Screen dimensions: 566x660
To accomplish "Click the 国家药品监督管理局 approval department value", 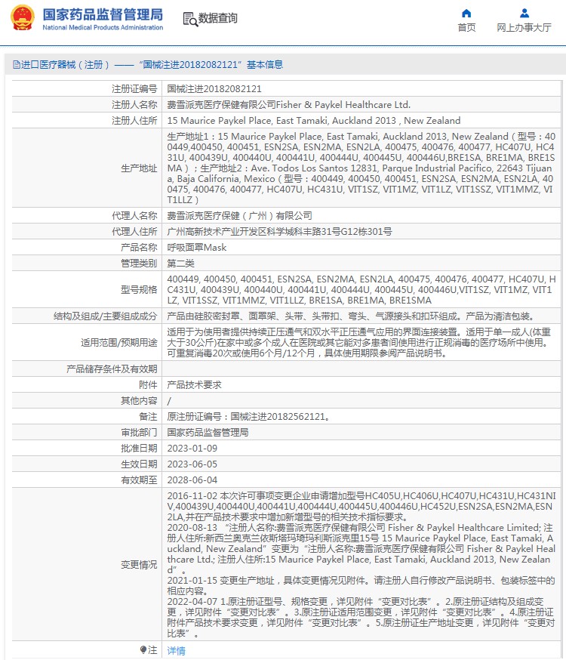I will [208, 432].
